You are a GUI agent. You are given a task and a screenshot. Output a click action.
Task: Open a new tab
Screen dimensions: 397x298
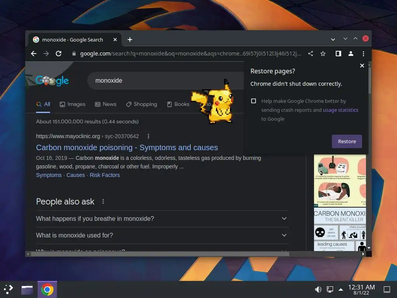coord(130,40)
